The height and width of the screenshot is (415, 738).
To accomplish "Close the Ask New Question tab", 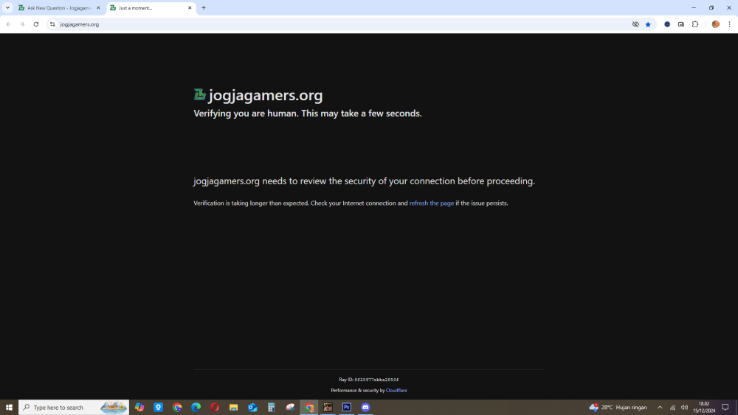I will coord(98,8).
